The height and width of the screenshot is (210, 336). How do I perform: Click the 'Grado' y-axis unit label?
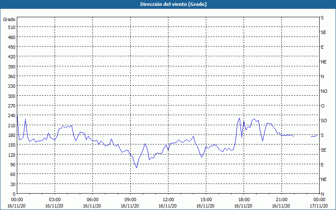point(9,19)
